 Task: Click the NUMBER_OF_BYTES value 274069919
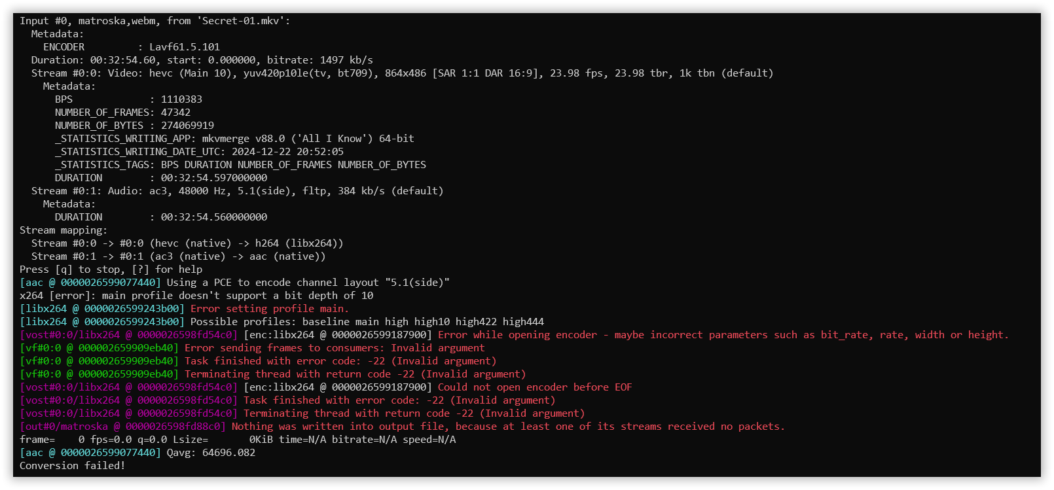(x=187, y=126)
